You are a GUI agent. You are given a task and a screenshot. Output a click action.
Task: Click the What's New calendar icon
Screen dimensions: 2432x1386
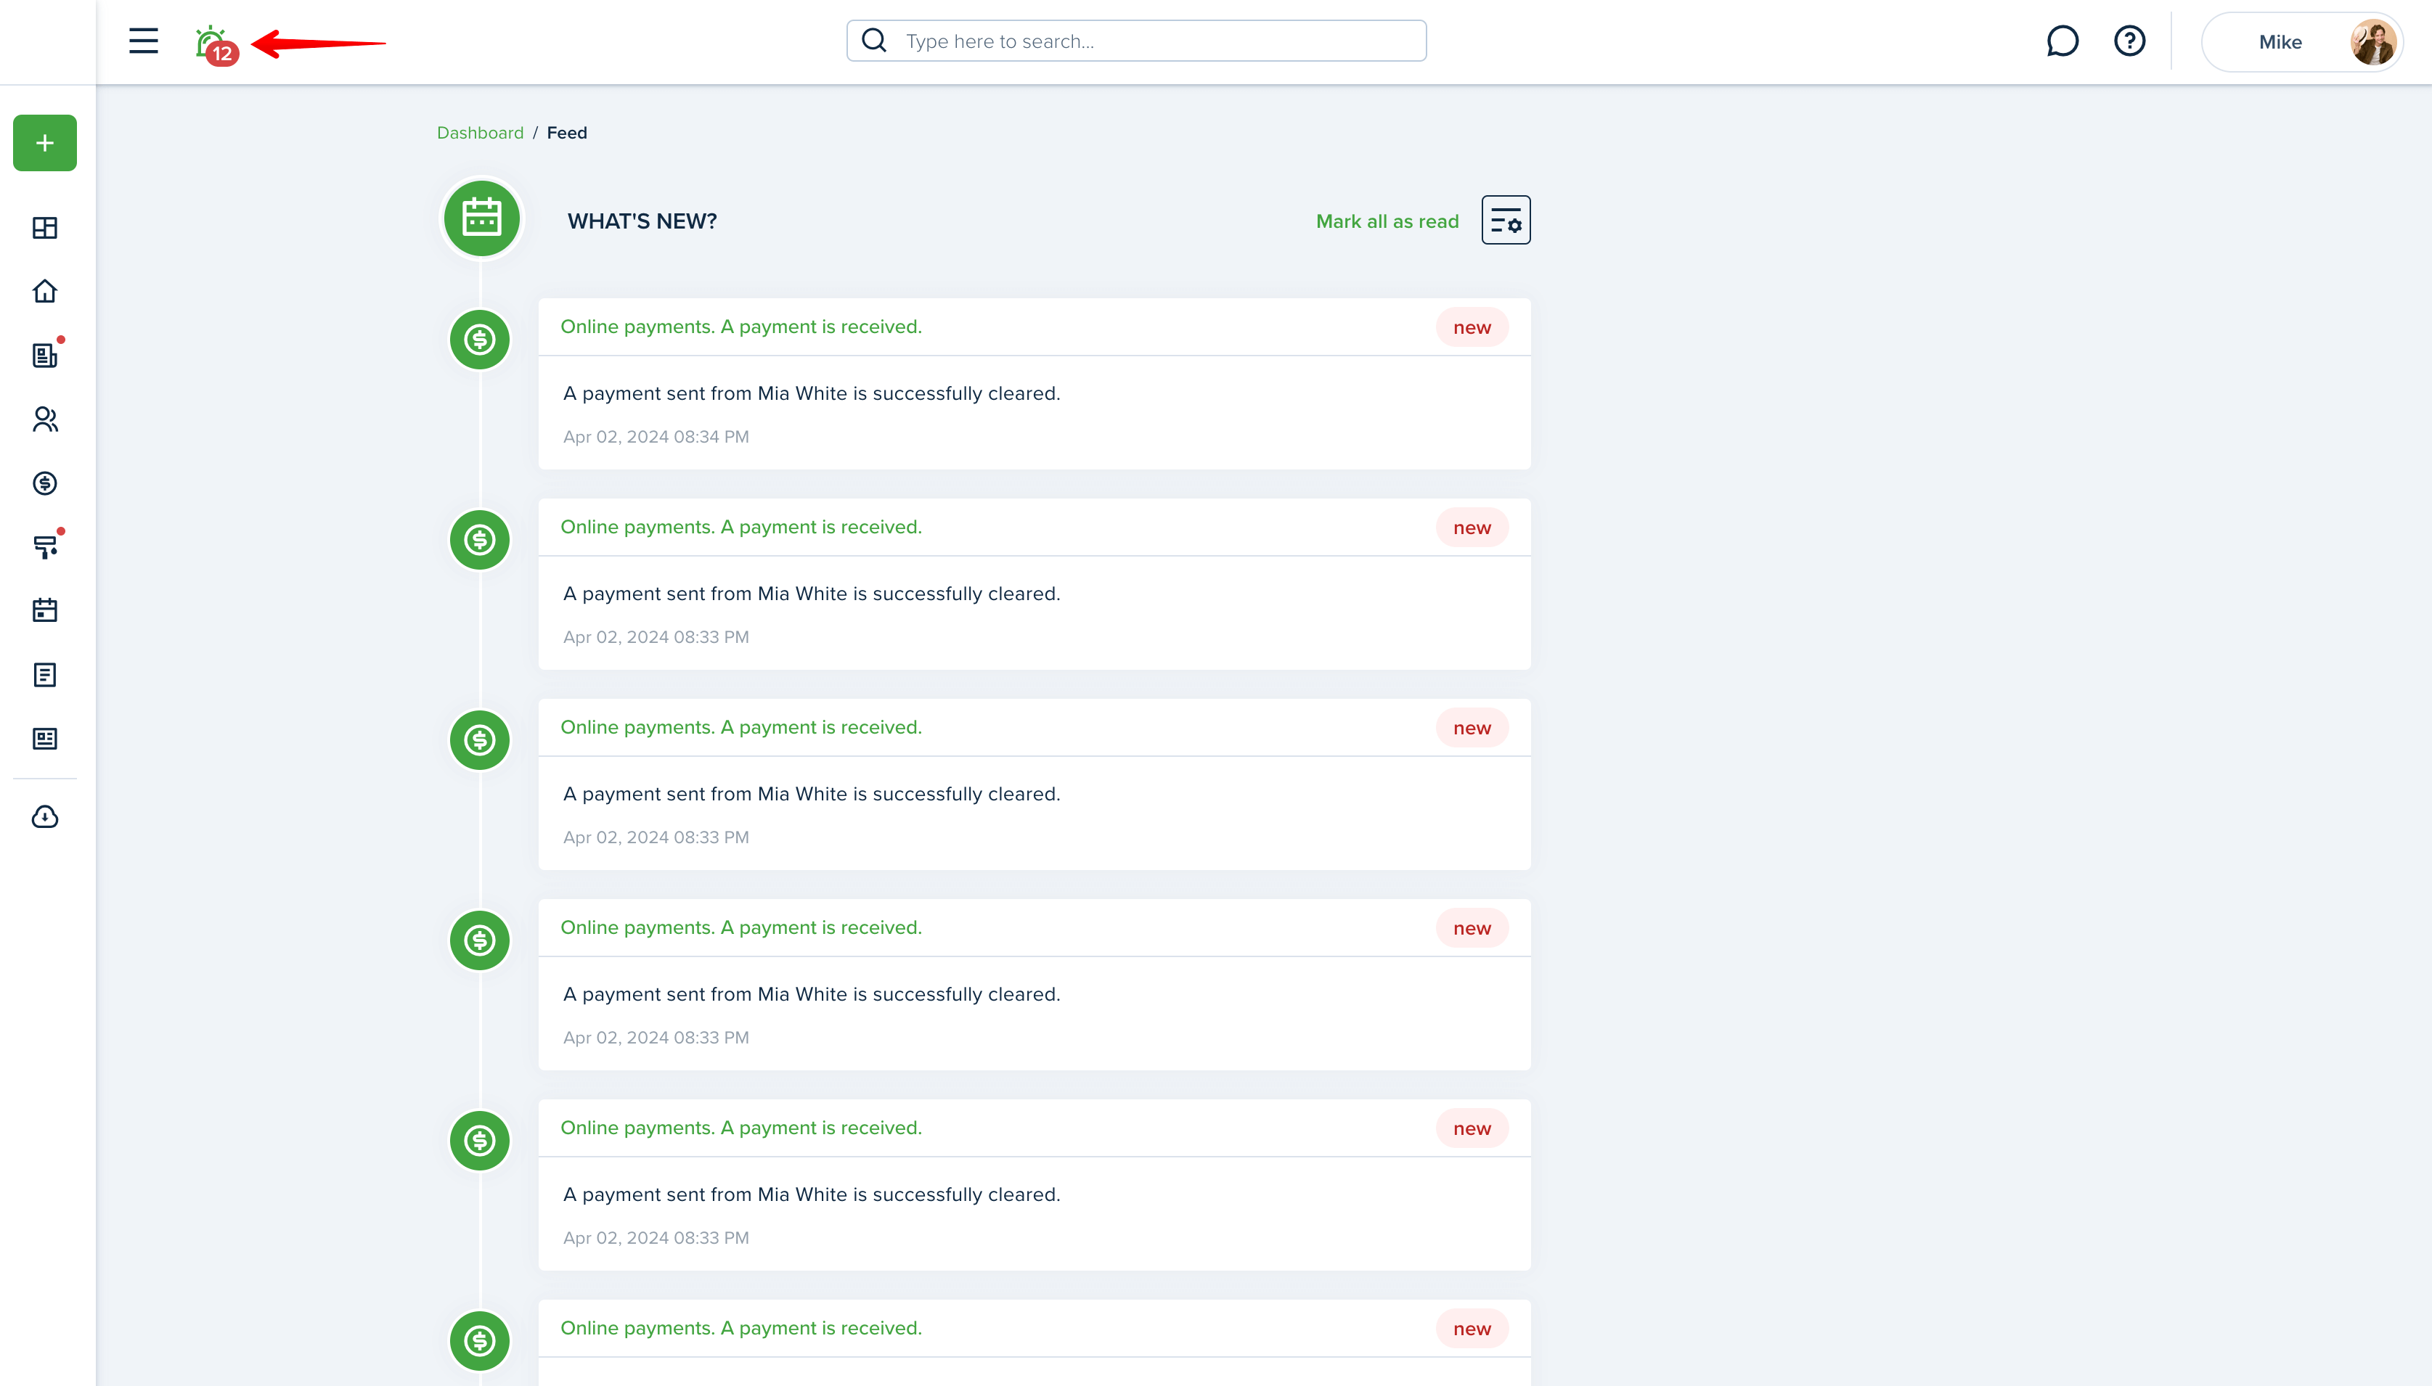tap(482, 219)
